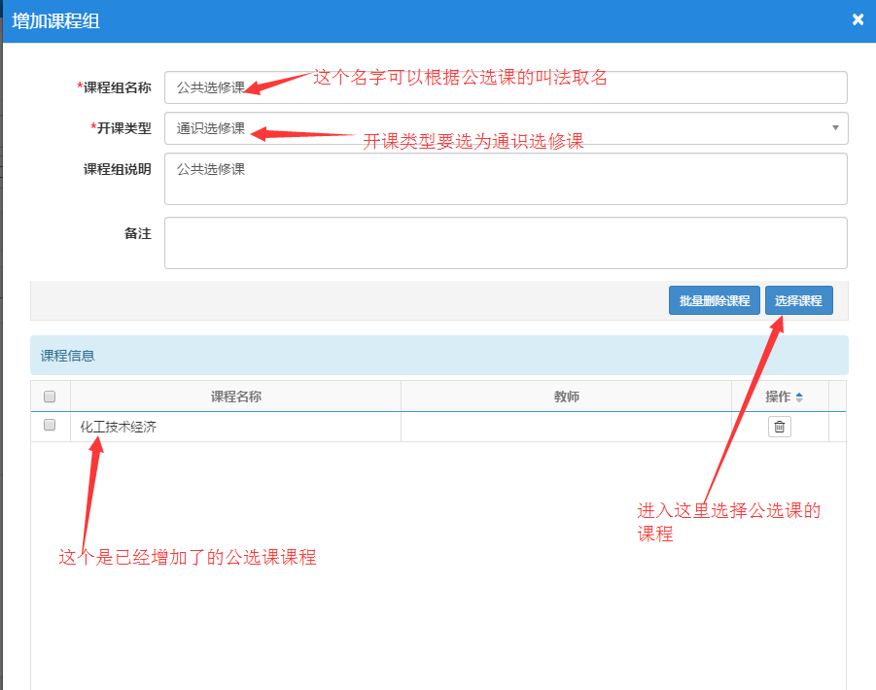
Task: Click the 开课类型 required field label
Action: [x=121, y=128]
